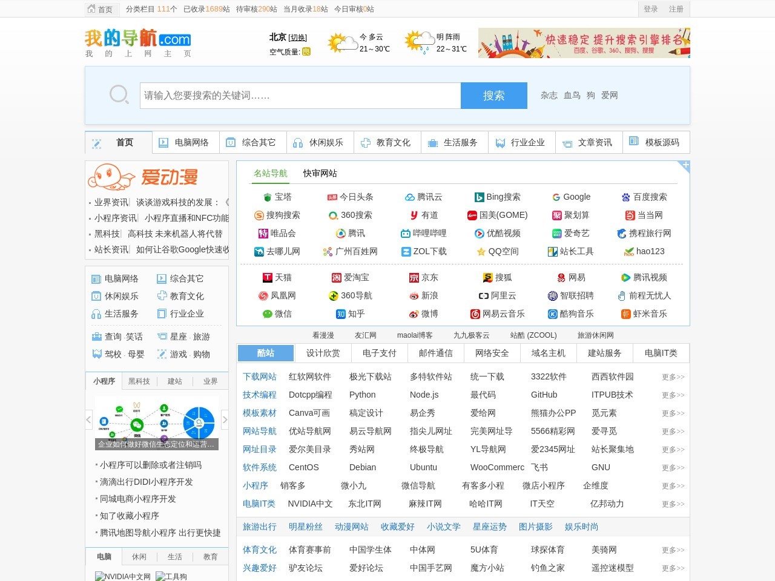Open the 休闲娱乐 navigation tab

320,143
